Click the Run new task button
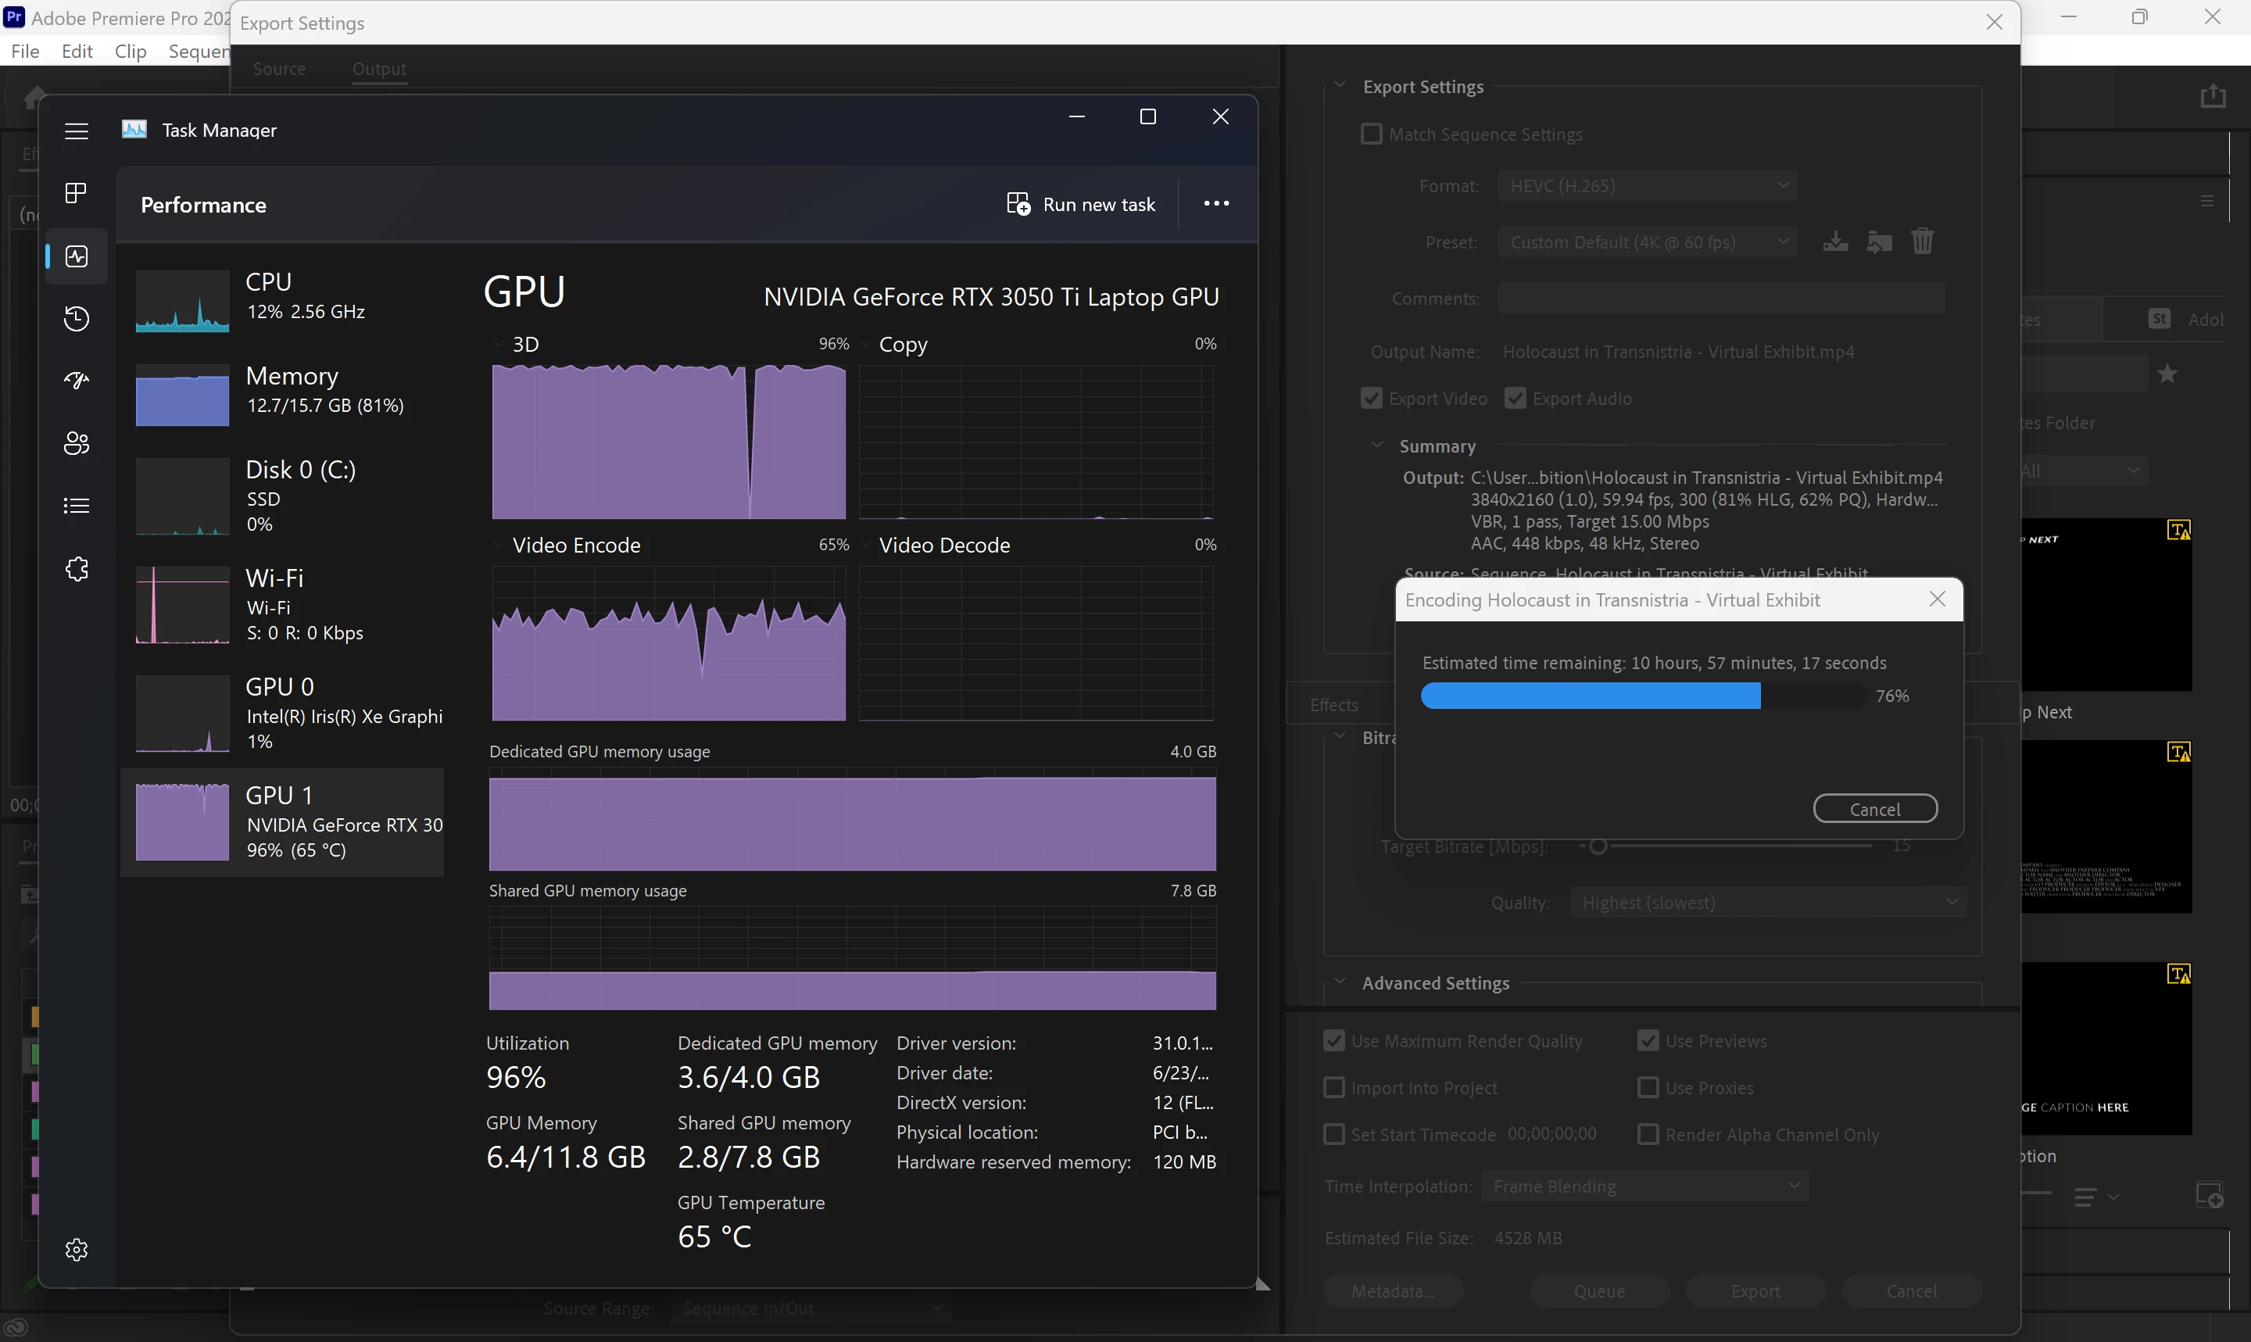Screen dimensions: 2251x1342 point(1081,204)
